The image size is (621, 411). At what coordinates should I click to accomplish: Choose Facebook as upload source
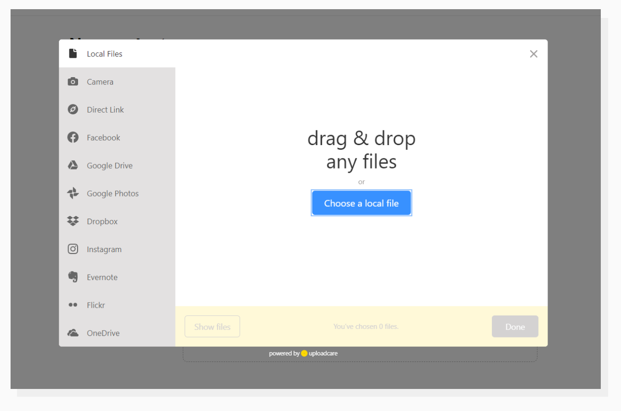tap(103, 137)
